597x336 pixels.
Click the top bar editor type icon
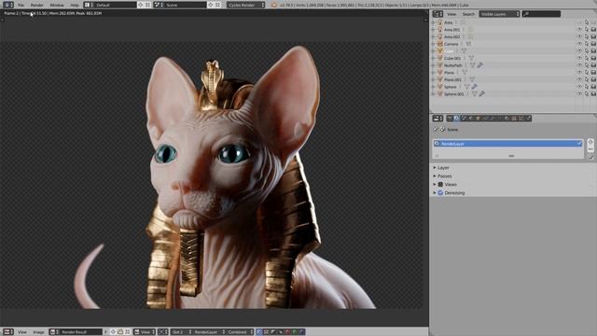click(8, 5)
